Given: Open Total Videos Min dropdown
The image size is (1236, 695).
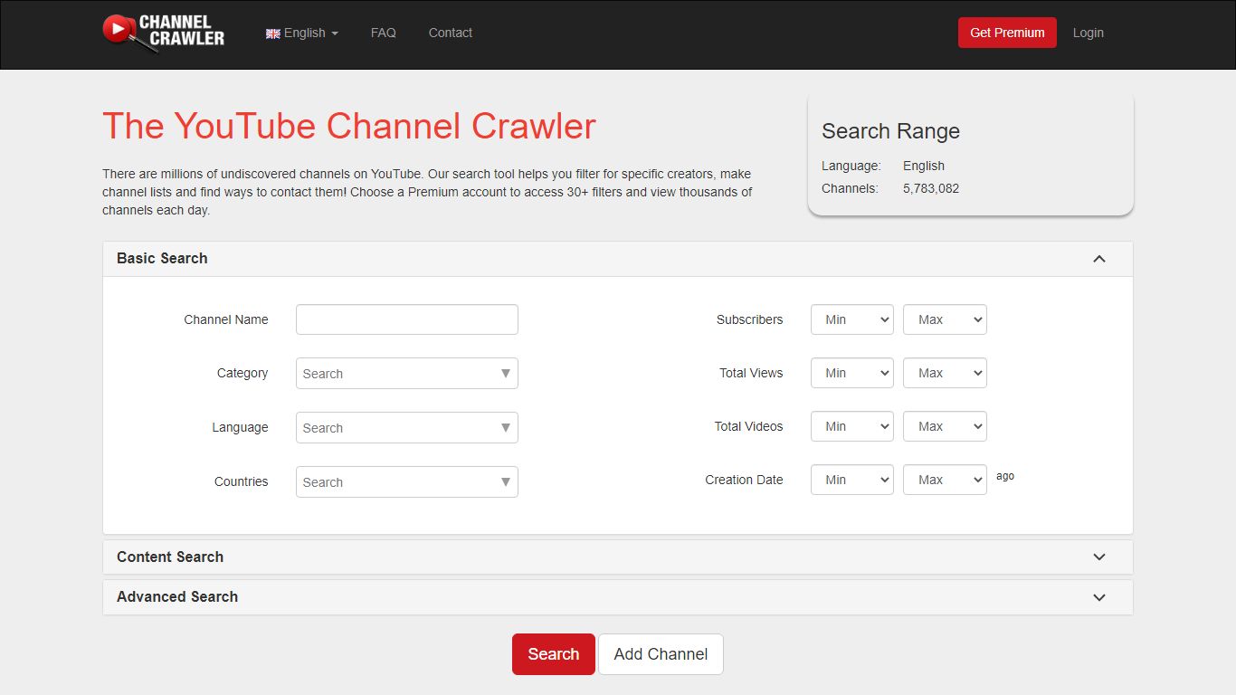Looking at the screenshot, I should (x=852, y=426).
